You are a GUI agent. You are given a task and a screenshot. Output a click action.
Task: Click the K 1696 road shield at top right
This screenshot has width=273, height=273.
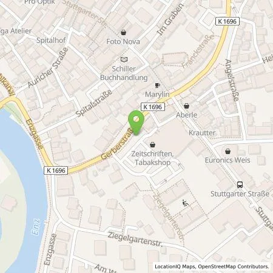[x=227, y=21]
